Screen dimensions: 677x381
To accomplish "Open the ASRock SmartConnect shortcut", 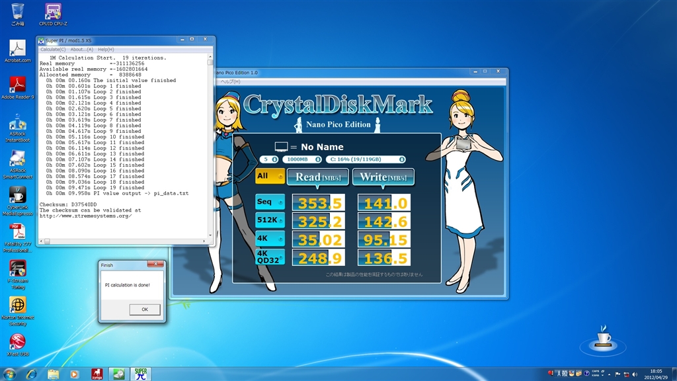I will 18,165.
